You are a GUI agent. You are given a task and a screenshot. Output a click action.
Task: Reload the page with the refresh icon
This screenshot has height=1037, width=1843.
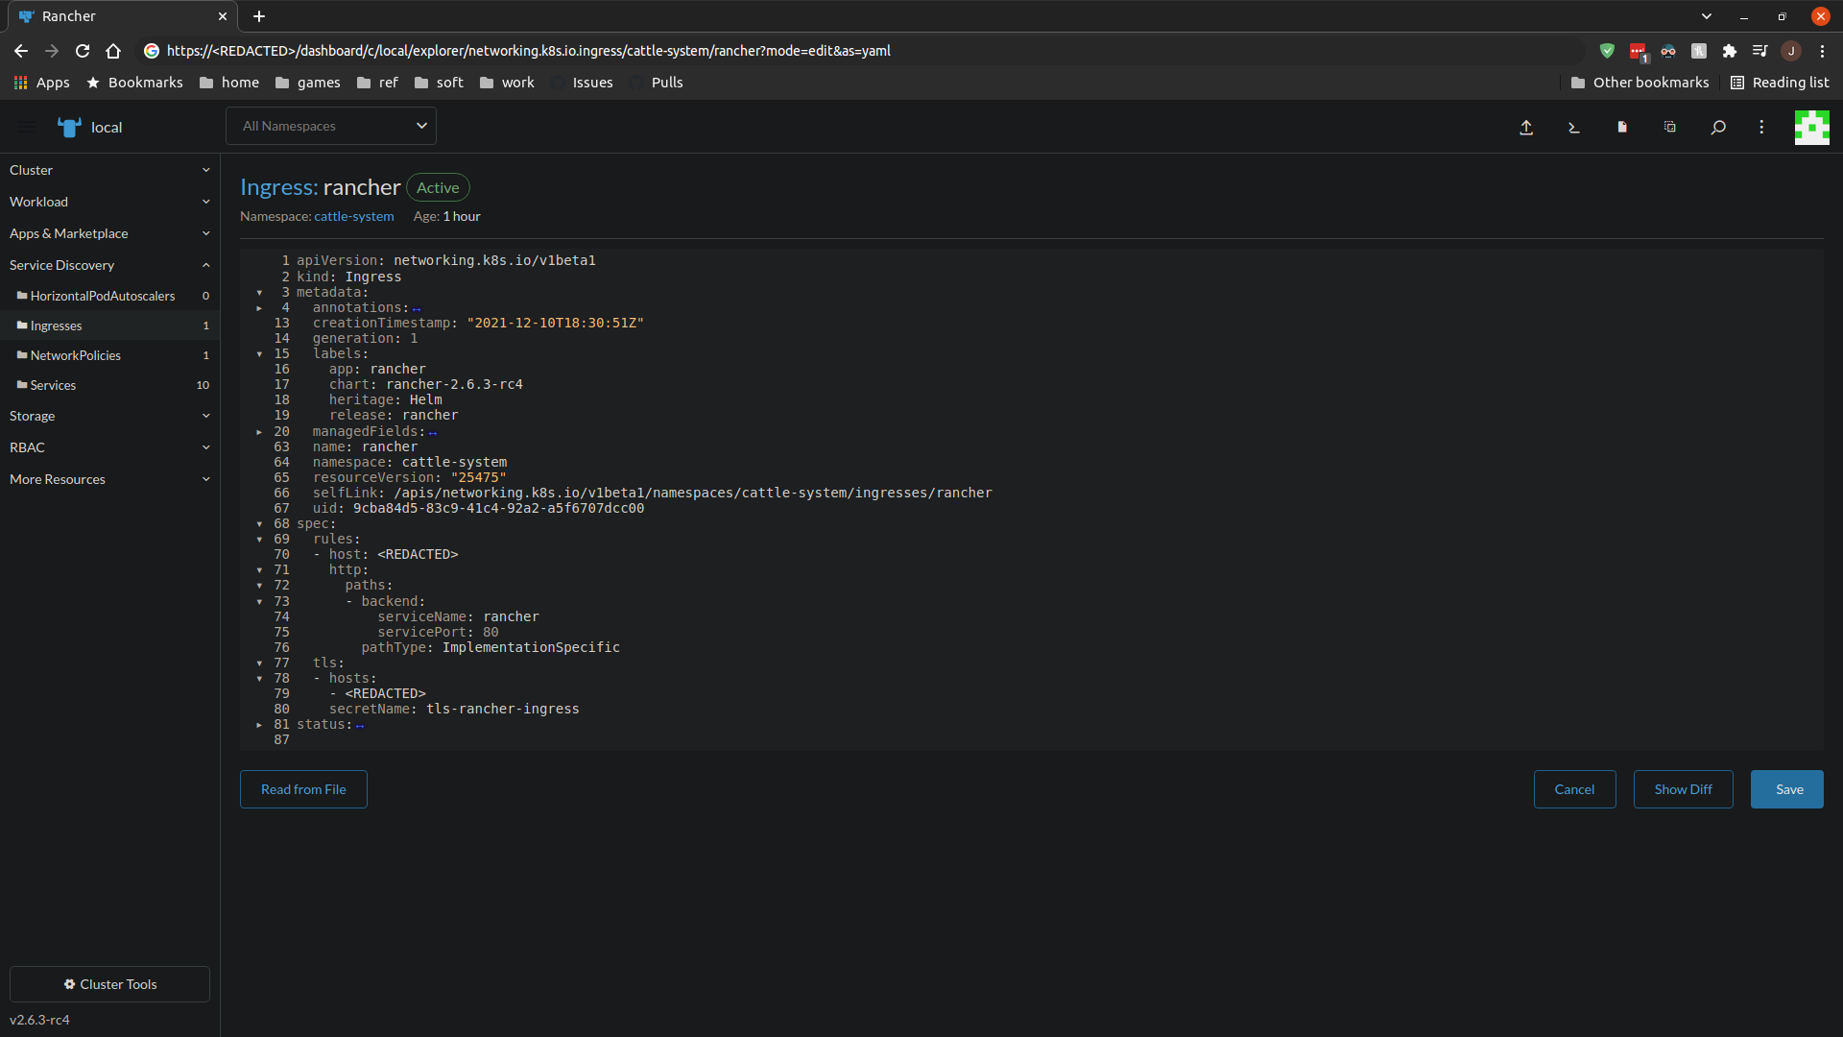tap(83, 51)
